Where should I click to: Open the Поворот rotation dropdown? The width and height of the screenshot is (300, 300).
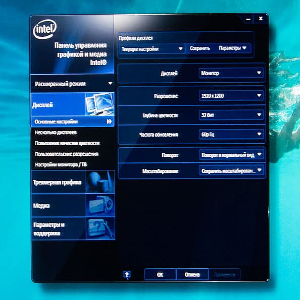pos(231,155)
